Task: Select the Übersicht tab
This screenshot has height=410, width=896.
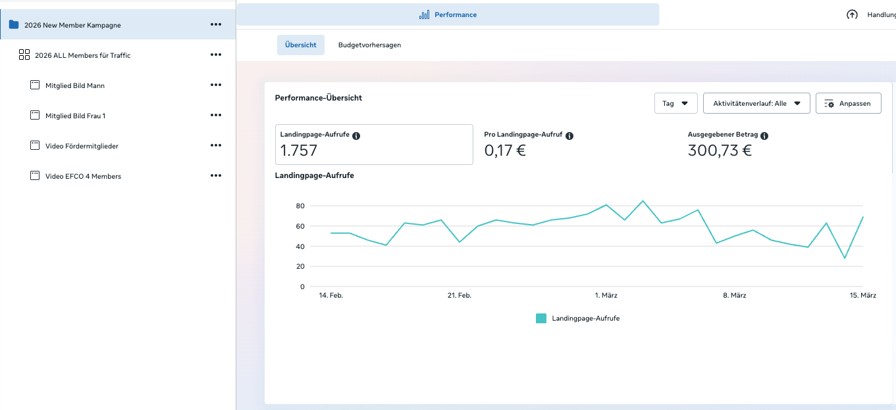Action: 300,45
